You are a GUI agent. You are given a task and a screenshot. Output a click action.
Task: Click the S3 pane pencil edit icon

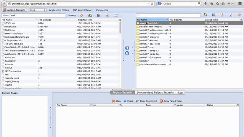(222, 15)
